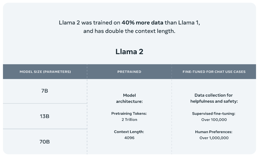Select the "4096" context length value
The height and width of the screenshot is (157, 259).
click(x=129, y=138)
